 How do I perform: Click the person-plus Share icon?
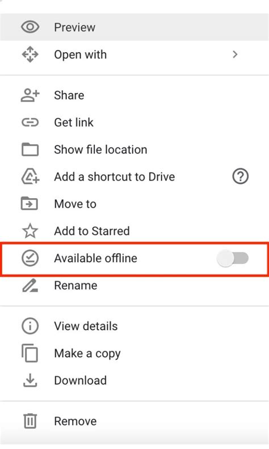pos(30,95)
